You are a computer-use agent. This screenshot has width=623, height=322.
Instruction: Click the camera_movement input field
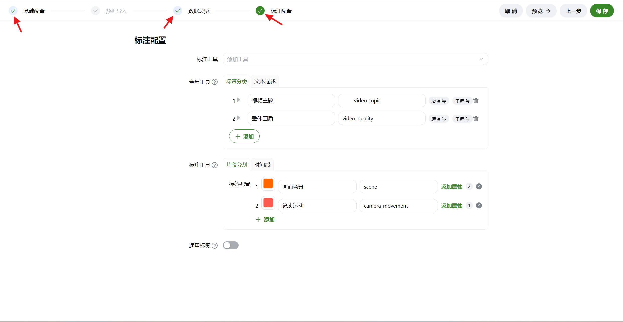[x=399, y=206]
